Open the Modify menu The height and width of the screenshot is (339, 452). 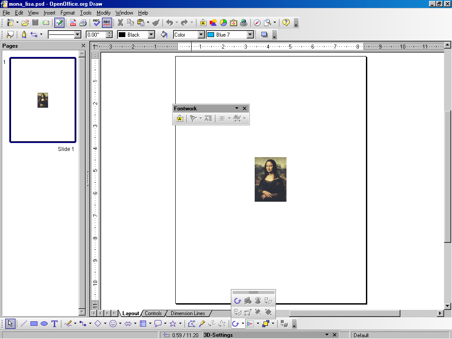point(104,13)
